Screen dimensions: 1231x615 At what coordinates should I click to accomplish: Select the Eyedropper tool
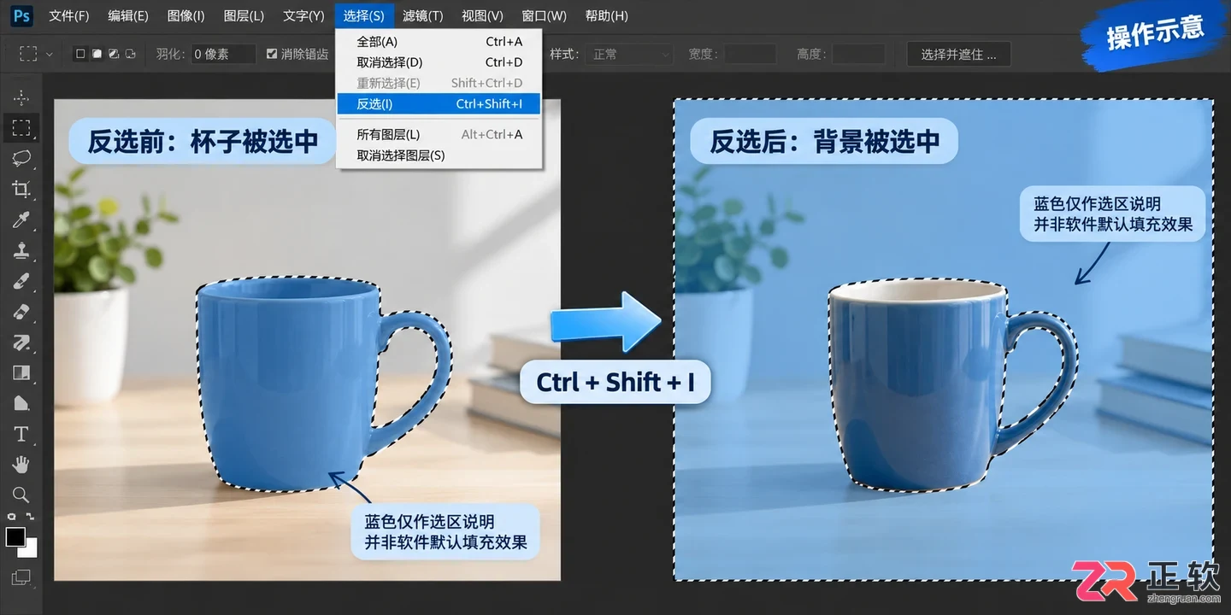coord(21,220)
